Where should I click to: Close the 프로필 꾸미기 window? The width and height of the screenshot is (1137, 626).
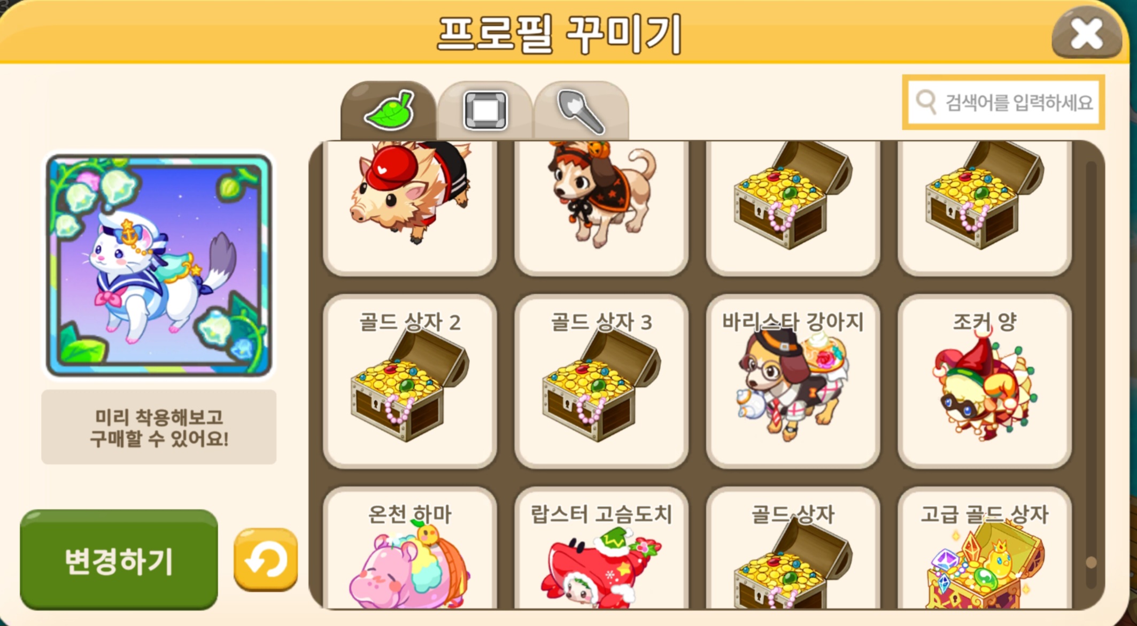[x=1086, y=34]
